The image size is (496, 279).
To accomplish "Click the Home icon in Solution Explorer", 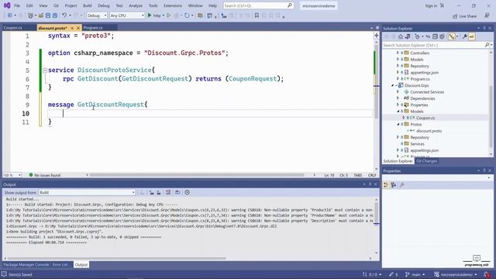I will pos(401,36).
